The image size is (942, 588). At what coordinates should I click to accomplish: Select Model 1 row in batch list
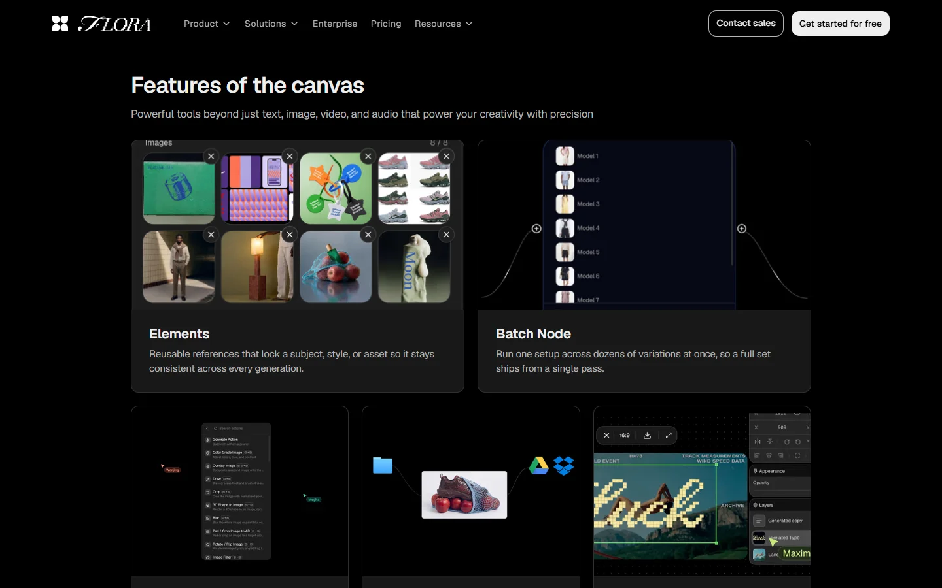pos(578,156)
